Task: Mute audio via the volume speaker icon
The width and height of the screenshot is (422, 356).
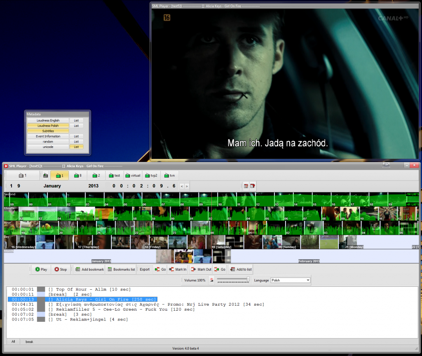Action: pos(211,280)
